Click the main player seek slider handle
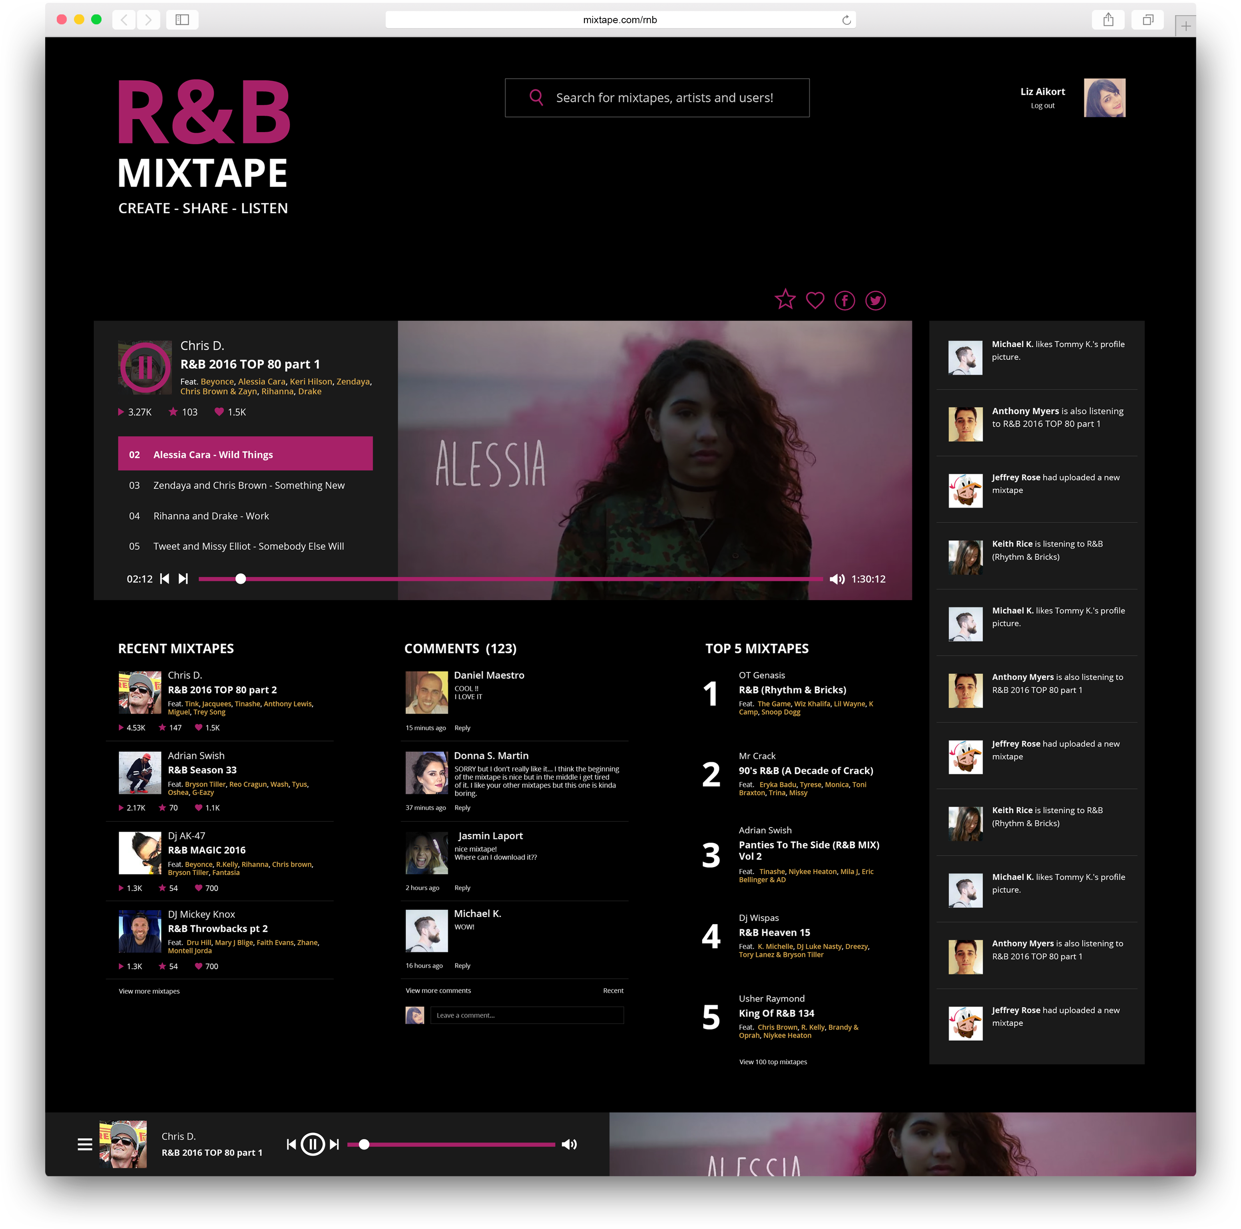The image size is (1241, 1229). pos(241,579)
